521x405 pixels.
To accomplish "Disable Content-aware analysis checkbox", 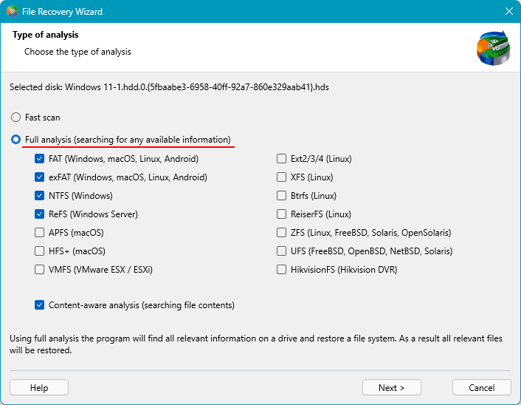I will pos(40,304).
